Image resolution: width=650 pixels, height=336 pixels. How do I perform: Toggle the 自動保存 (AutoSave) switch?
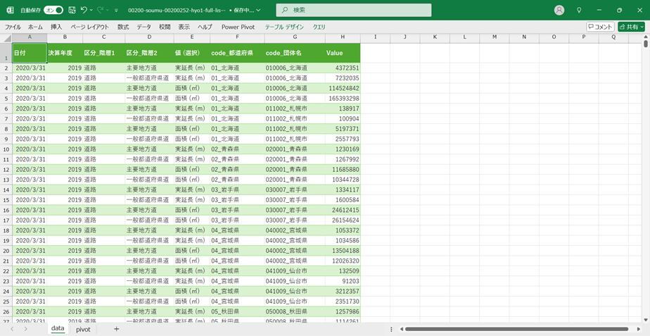click(x=53, y=10)
